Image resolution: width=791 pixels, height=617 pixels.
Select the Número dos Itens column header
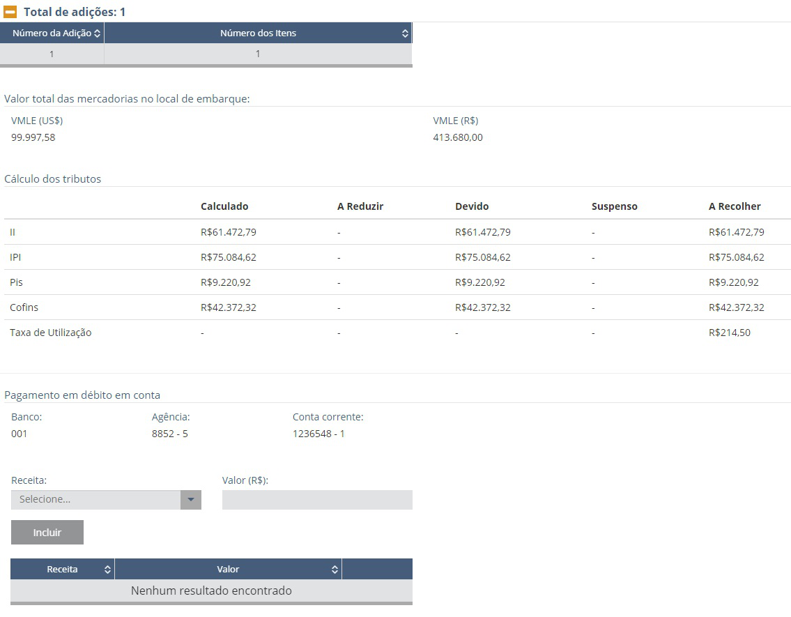coord(258,33)
